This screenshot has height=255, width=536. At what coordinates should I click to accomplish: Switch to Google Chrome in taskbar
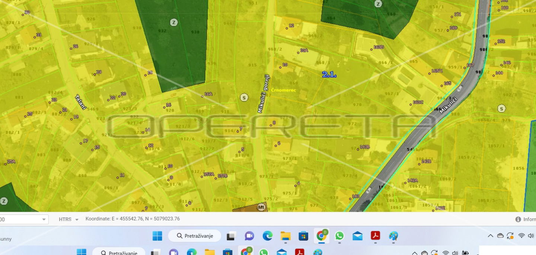[x=322, y=236]
